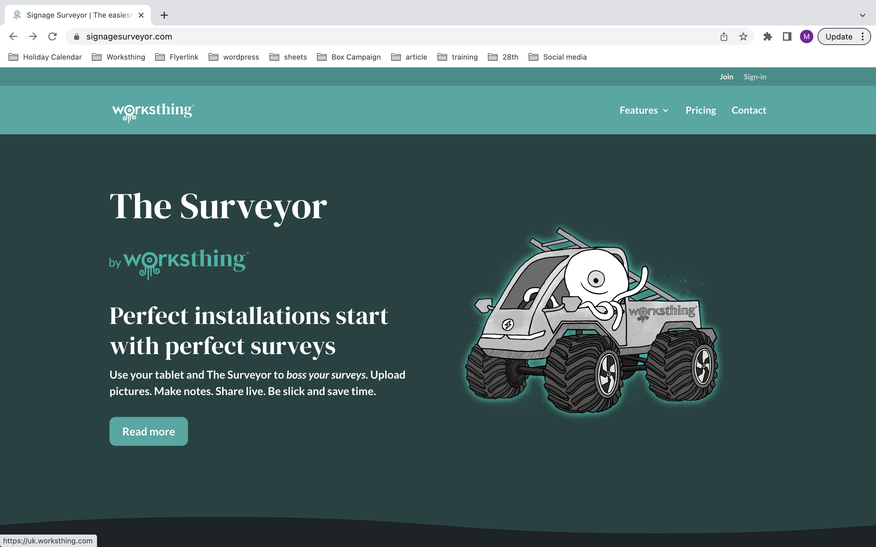Viewport: 876px width, 547px height.
Task: Share this page via share icon
Action: pos(724,36)
